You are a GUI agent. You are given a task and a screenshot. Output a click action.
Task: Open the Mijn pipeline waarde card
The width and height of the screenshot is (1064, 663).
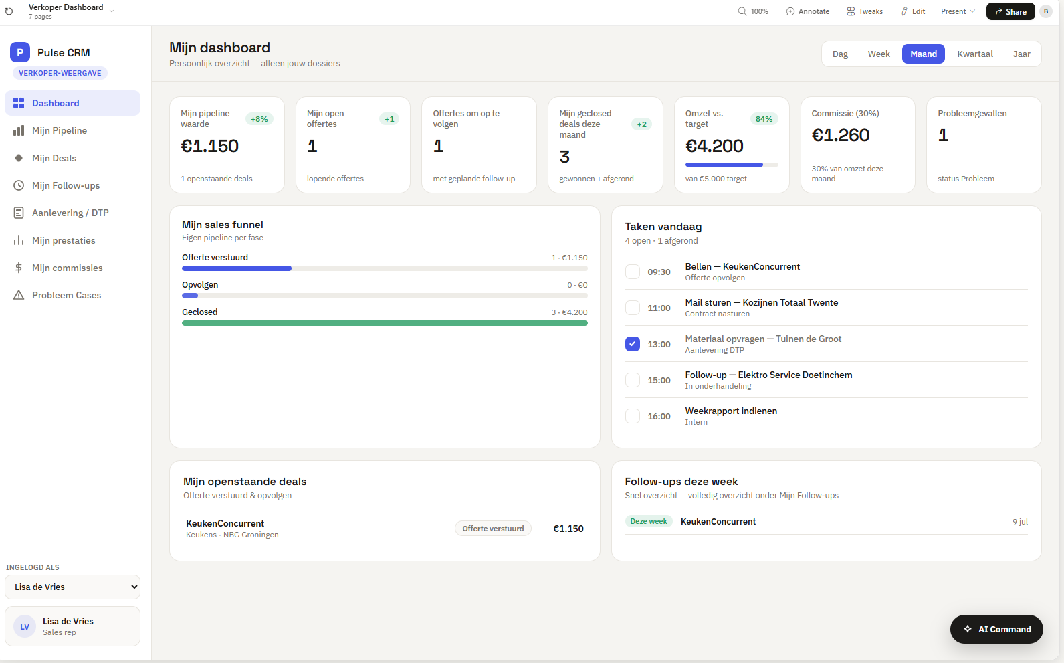pyautogui.click(x=227, y=145)
